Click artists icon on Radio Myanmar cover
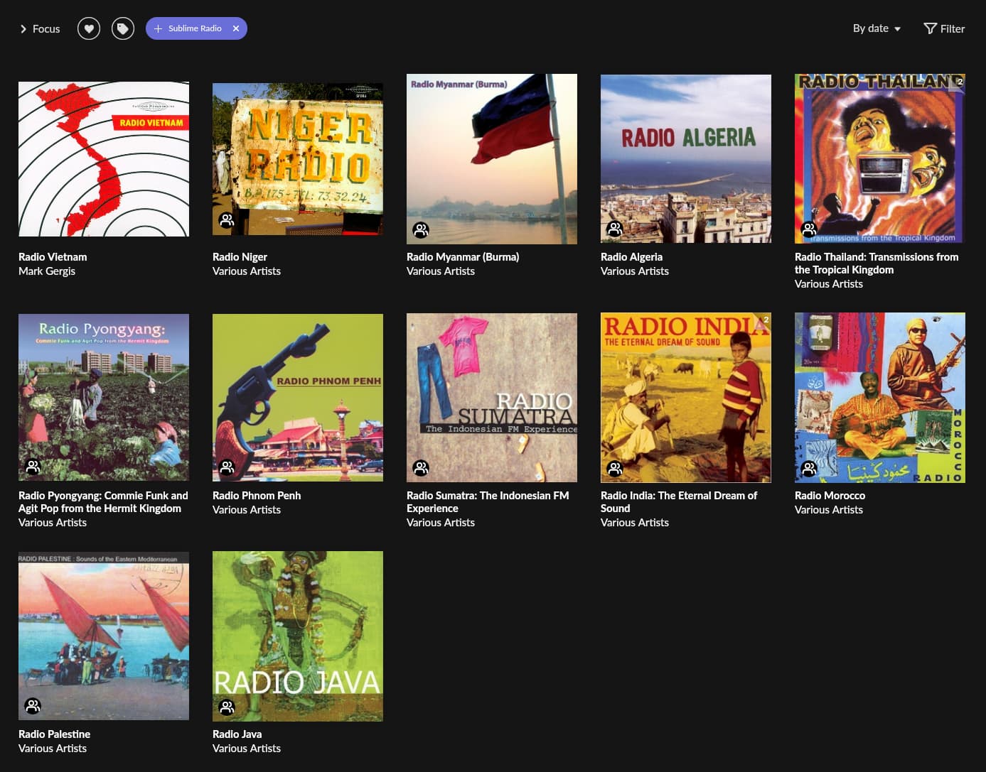 (421, 229)
